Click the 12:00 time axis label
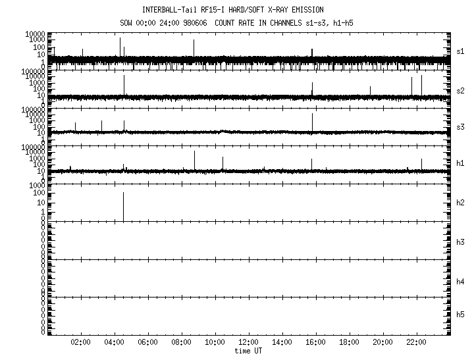The image size is (474, 362). pos(248,342)
